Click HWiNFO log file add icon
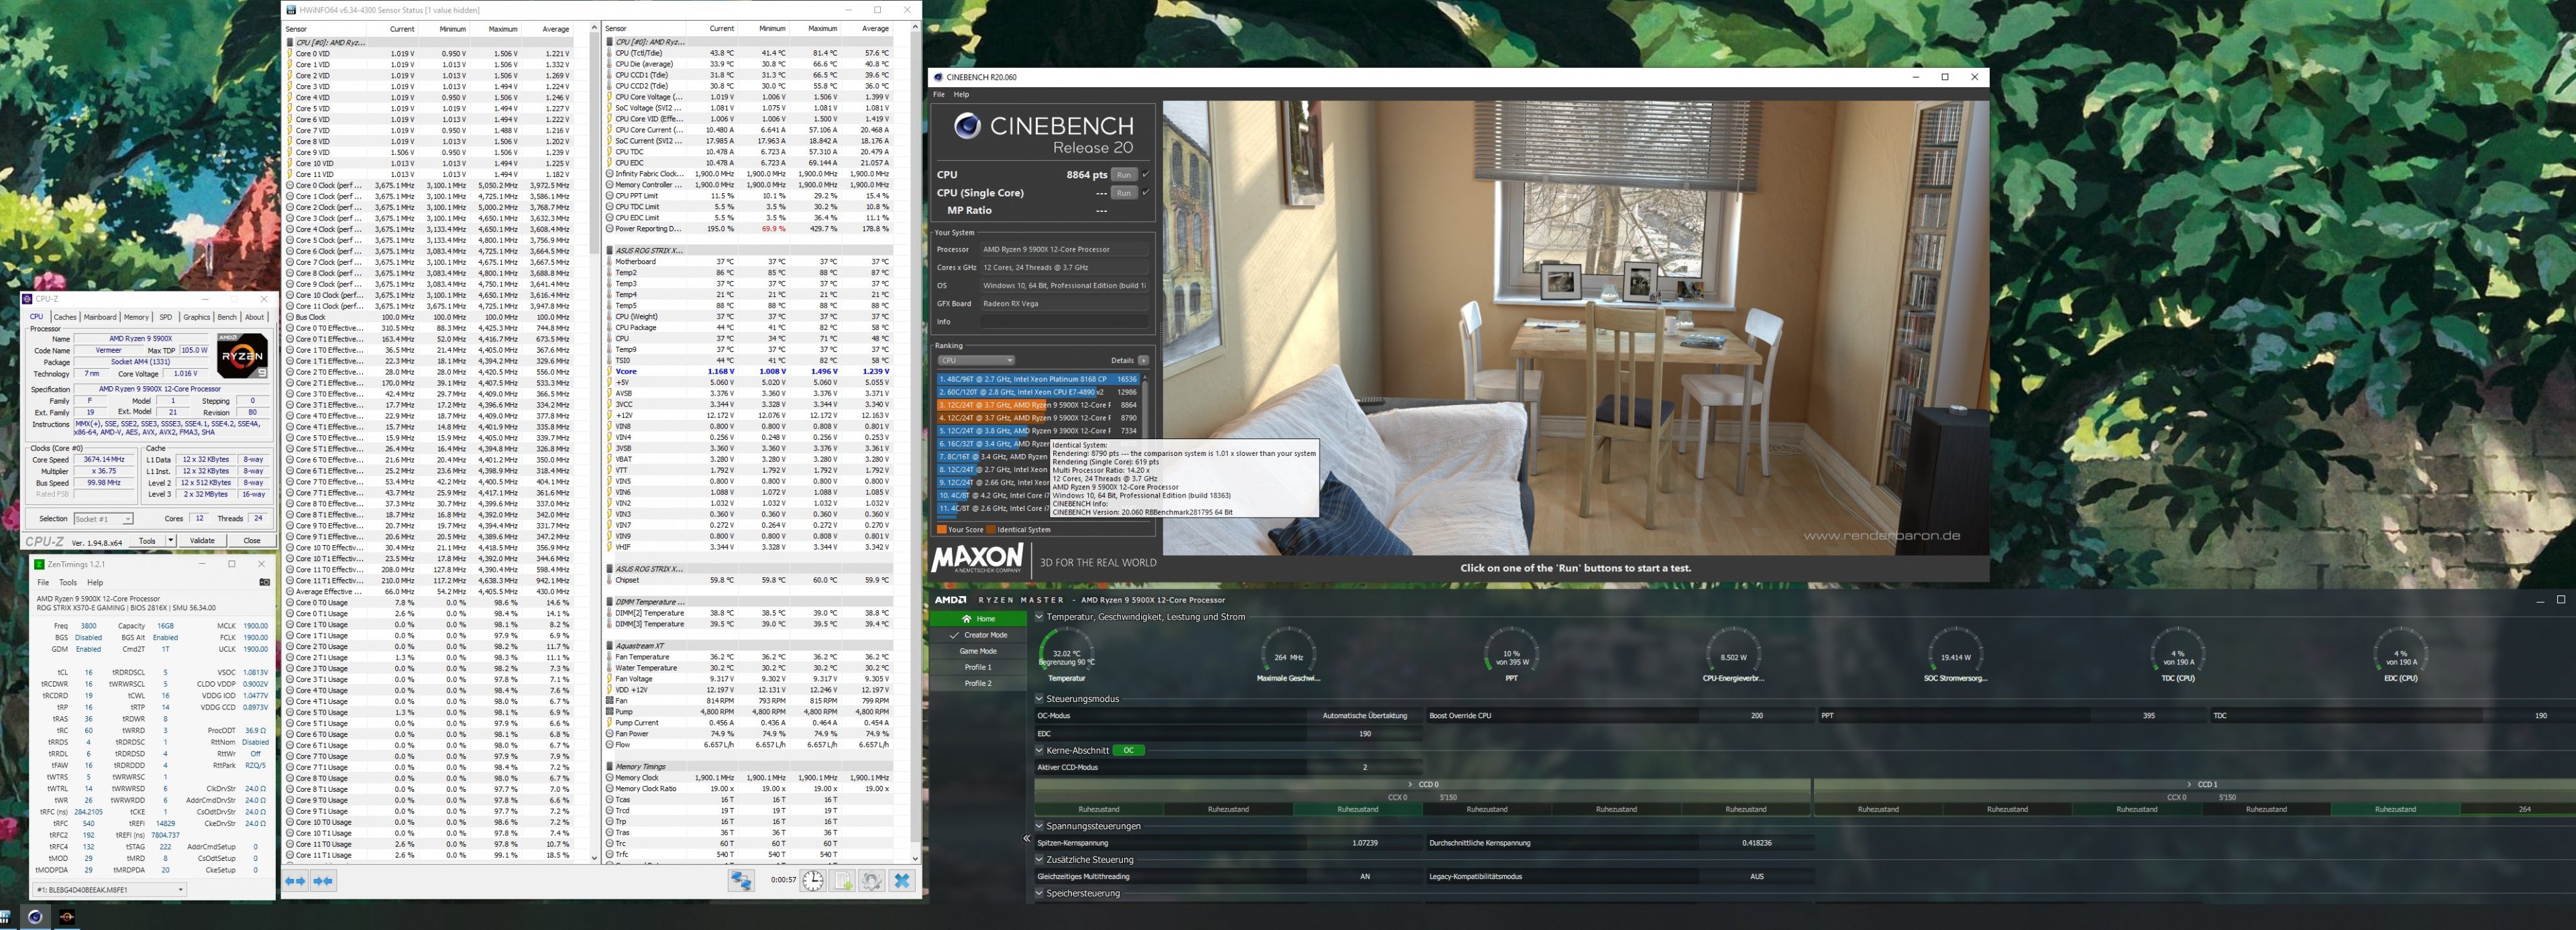Screen dimensions: 2576x930 pos(843,880)
